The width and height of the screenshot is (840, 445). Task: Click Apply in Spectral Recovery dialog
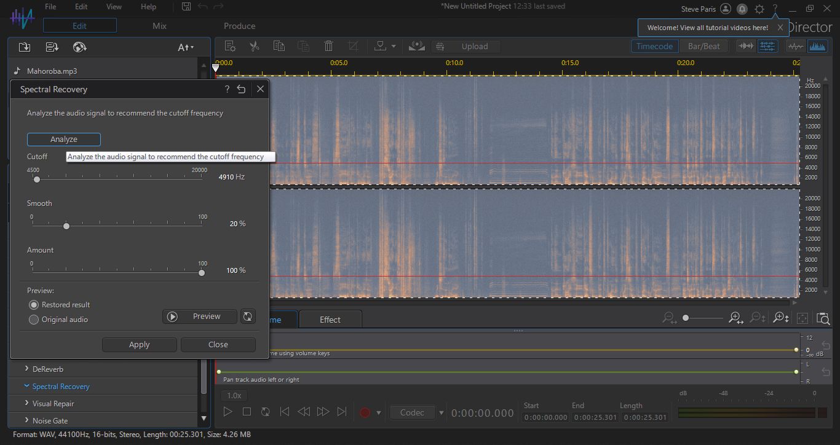point(139,345)
